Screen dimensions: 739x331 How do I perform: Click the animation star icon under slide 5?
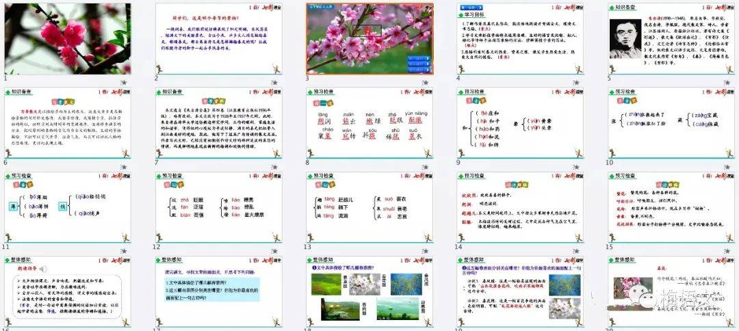click(727, 82)
